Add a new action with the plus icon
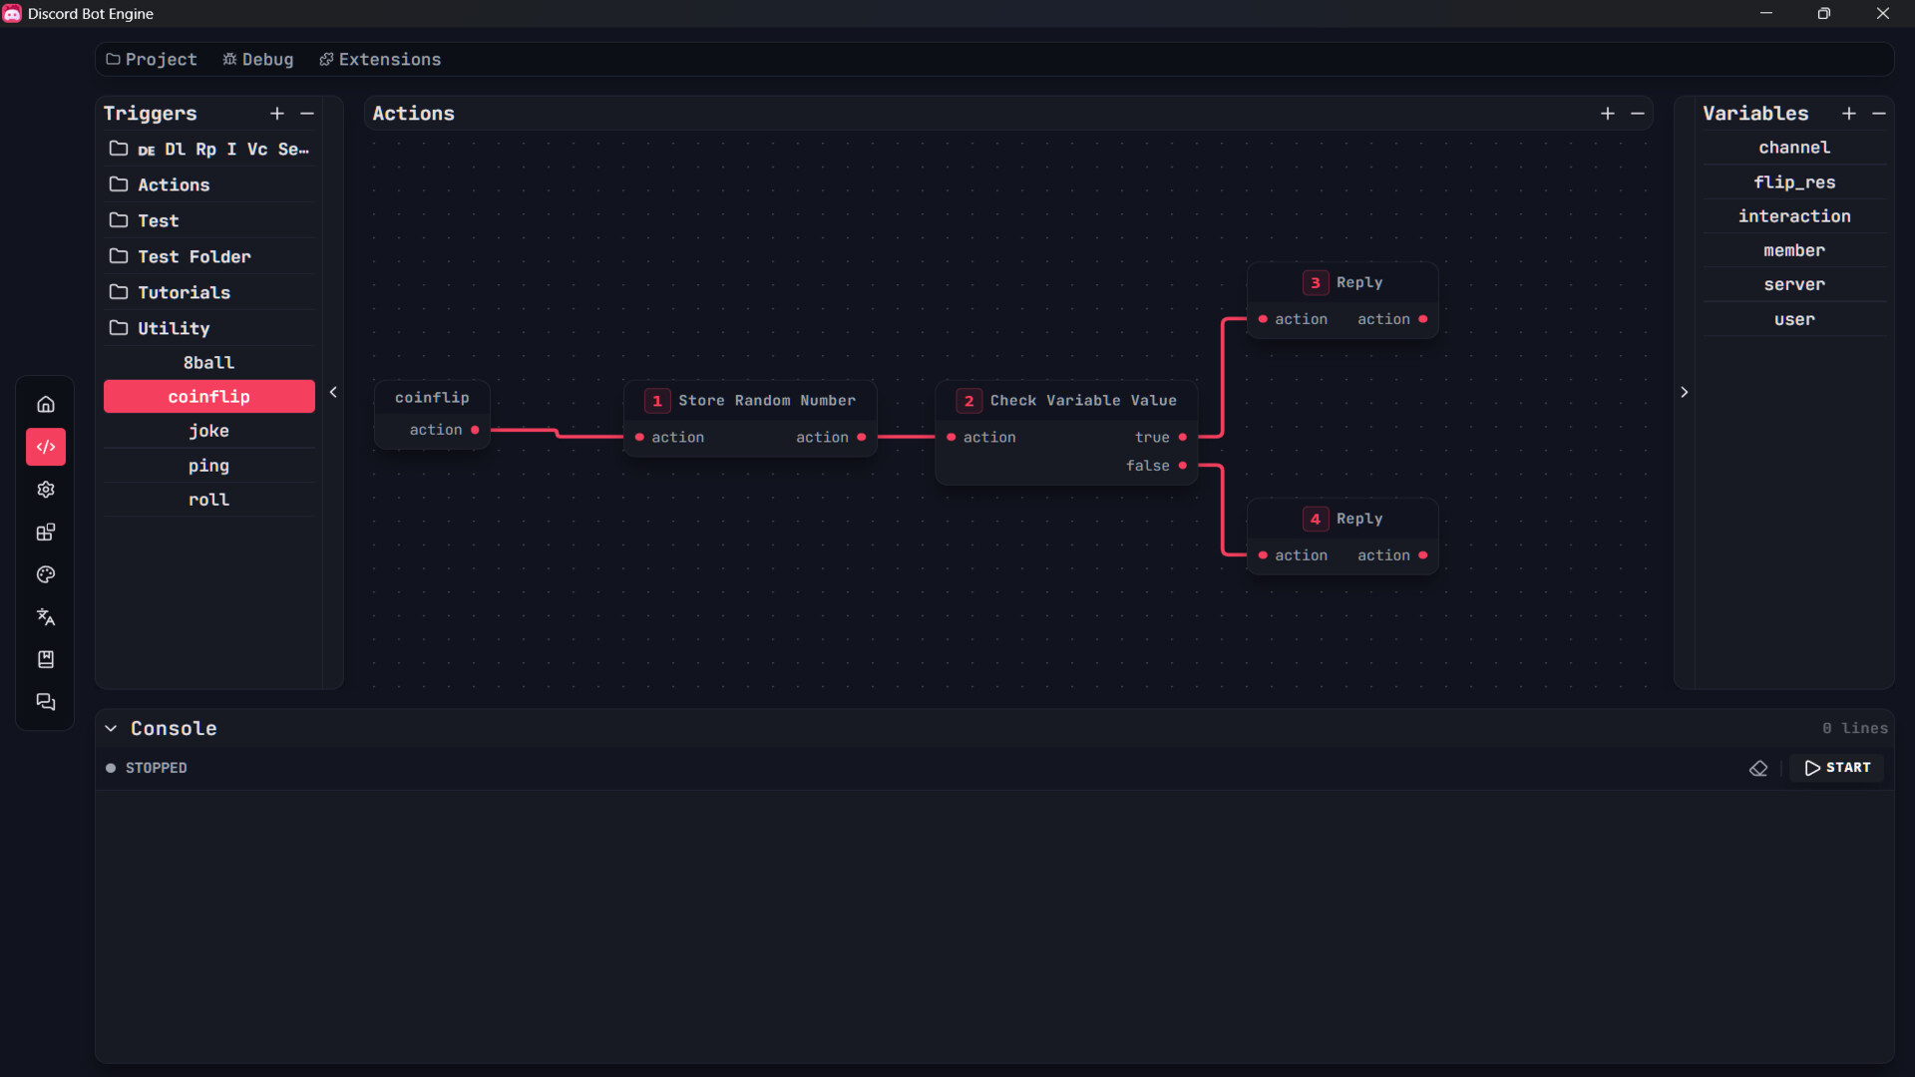 [x=1608, y=114]
